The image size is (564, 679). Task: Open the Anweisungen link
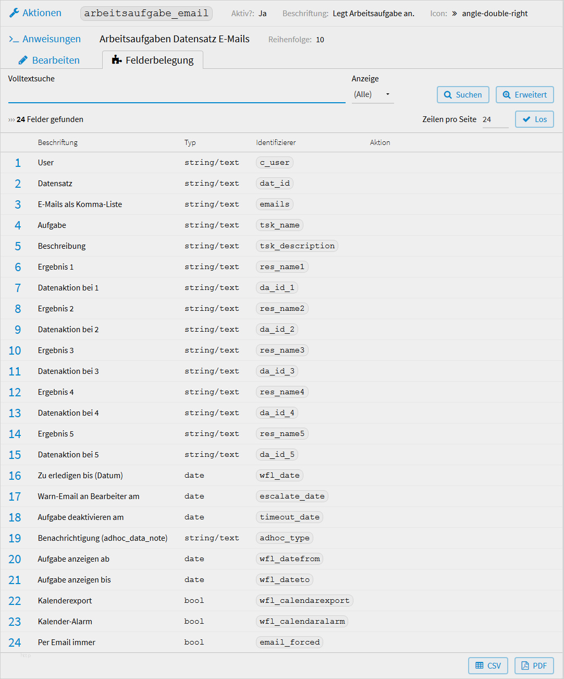coord(51,39)
